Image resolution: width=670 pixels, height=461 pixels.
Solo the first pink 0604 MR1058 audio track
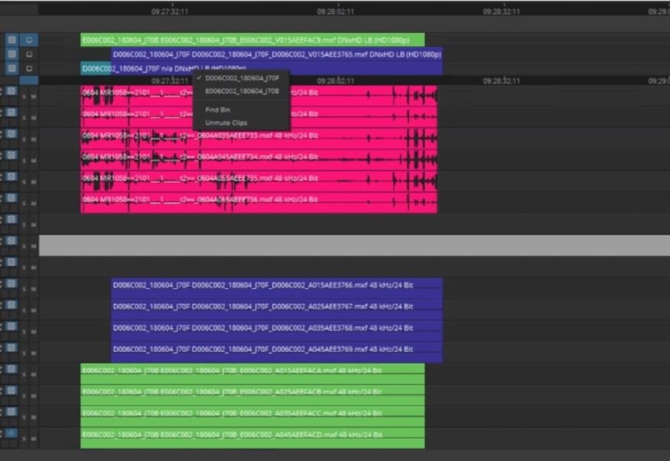pos(23,96)
